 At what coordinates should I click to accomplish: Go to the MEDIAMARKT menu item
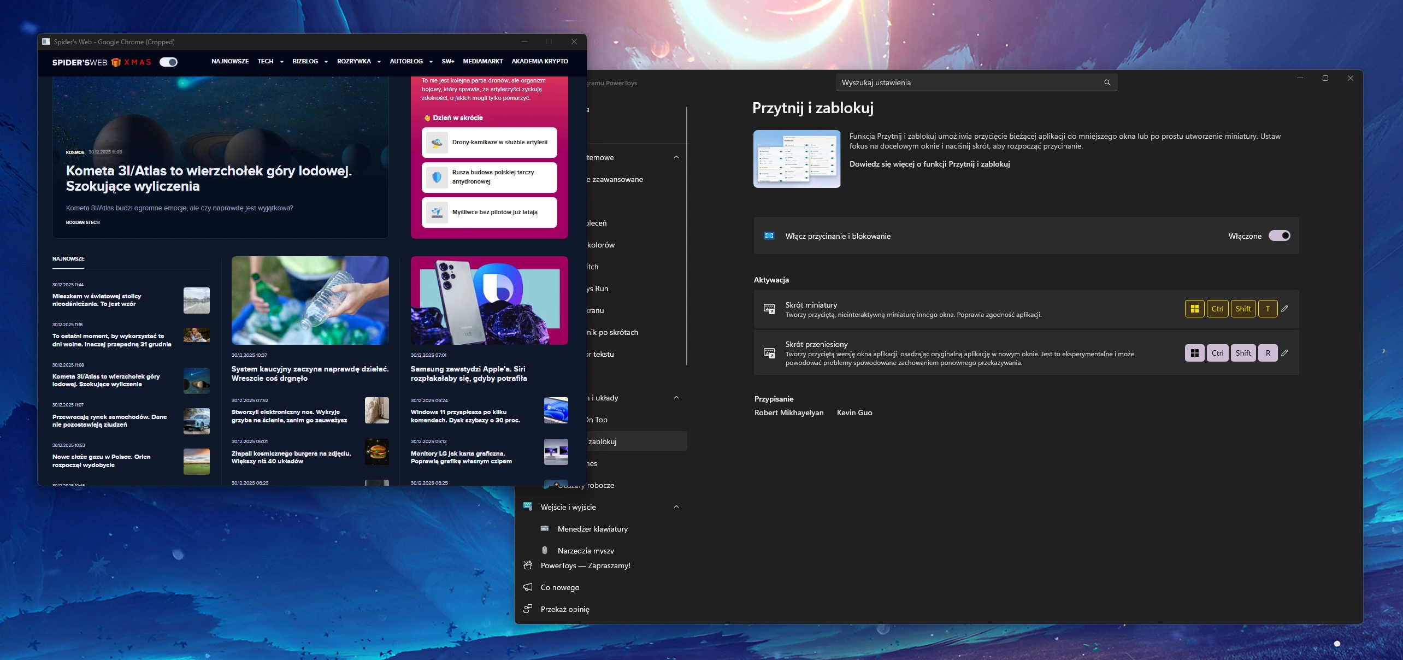[483, 61]
